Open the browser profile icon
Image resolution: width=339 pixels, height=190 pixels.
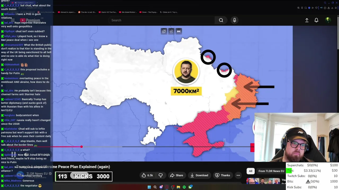click(x=329, y=8)
